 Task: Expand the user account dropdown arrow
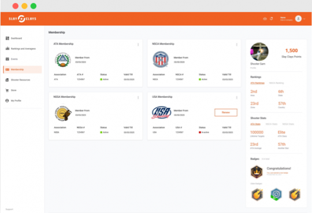point(304,19)
